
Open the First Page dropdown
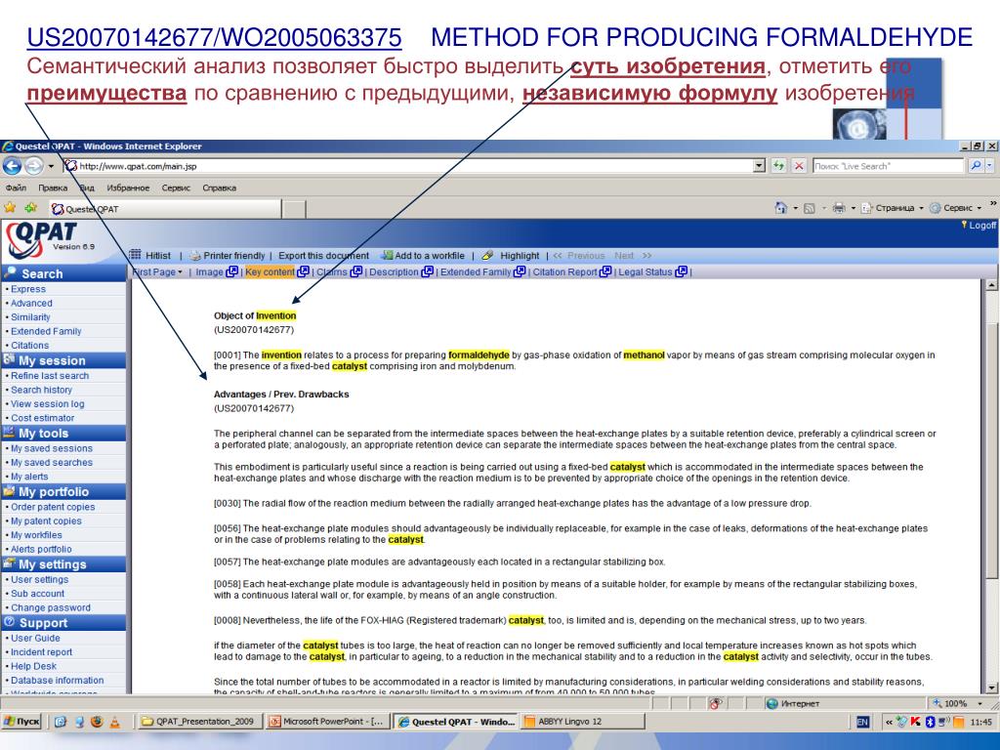click(157, 272)
